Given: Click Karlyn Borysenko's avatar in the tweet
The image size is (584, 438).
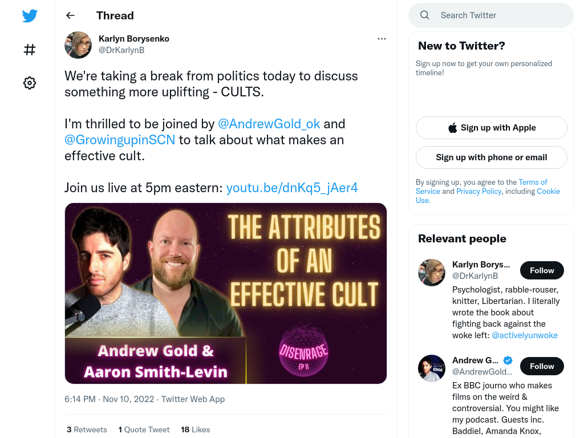Looking at the screenshot, I should 78,45.
